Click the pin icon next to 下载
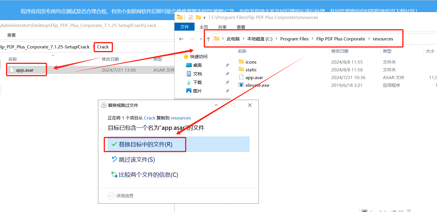 coord(227,83)
